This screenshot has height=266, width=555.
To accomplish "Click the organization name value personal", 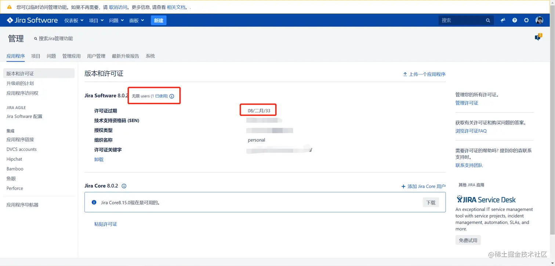I will 257,140.
